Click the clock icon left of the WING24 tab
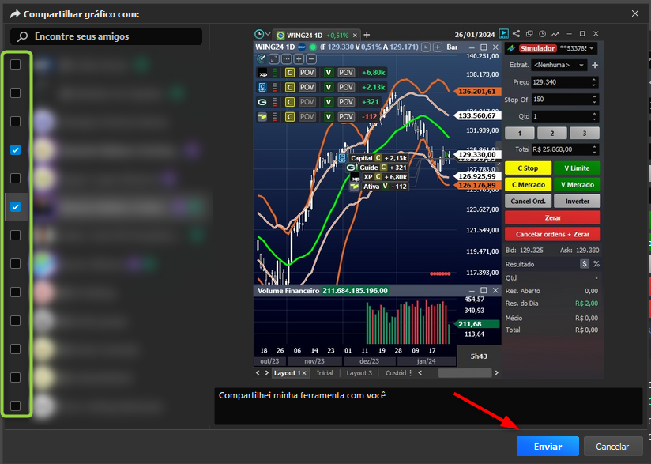The image size is (651, 464). point(258,34)
